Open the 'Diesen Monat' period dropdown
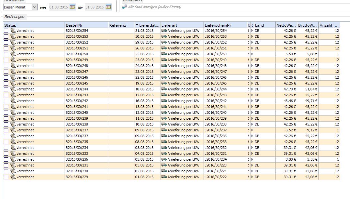Screen dimensions: 350x199 [35, 7]
